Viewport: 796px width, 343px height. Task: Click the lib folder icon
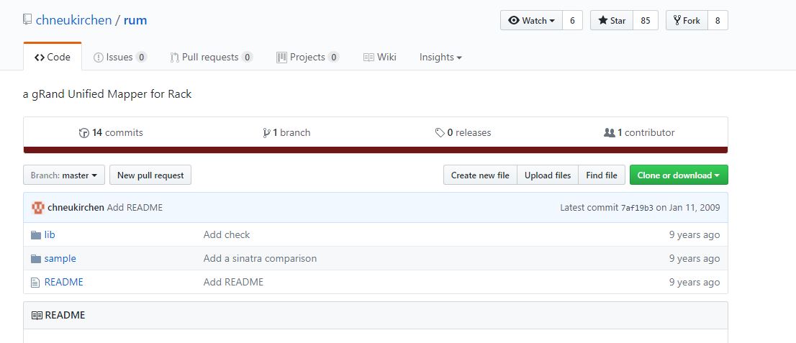35,235
